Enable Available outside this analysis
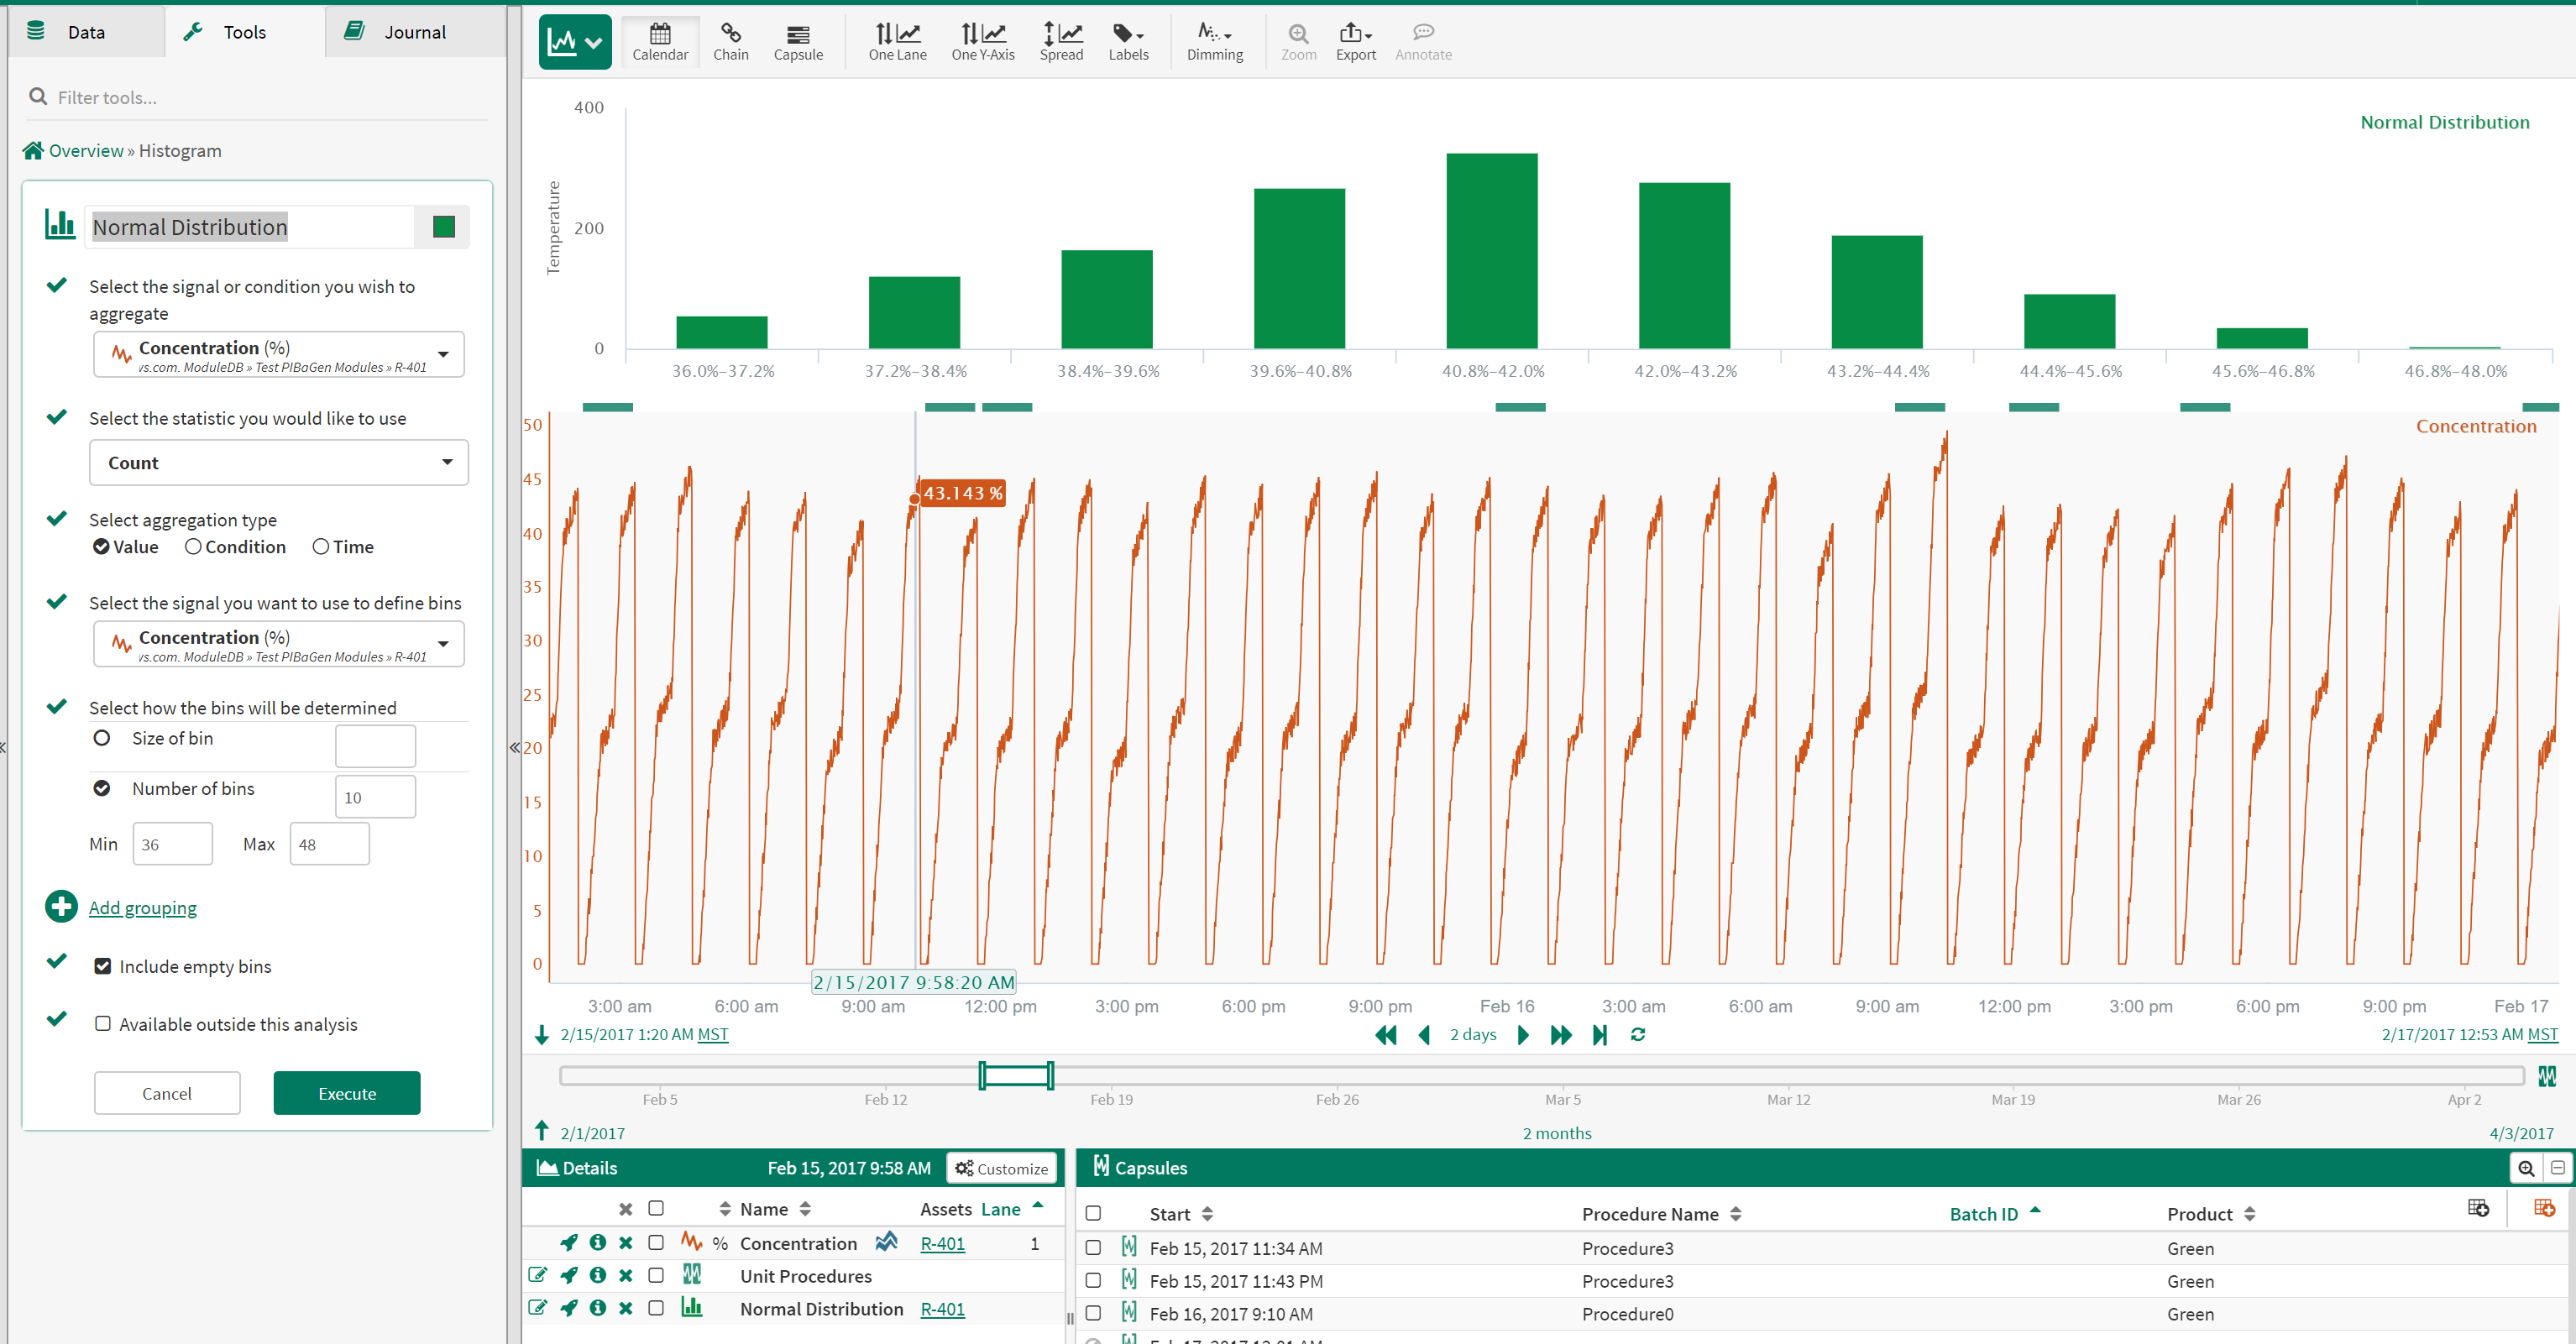 103,1024
